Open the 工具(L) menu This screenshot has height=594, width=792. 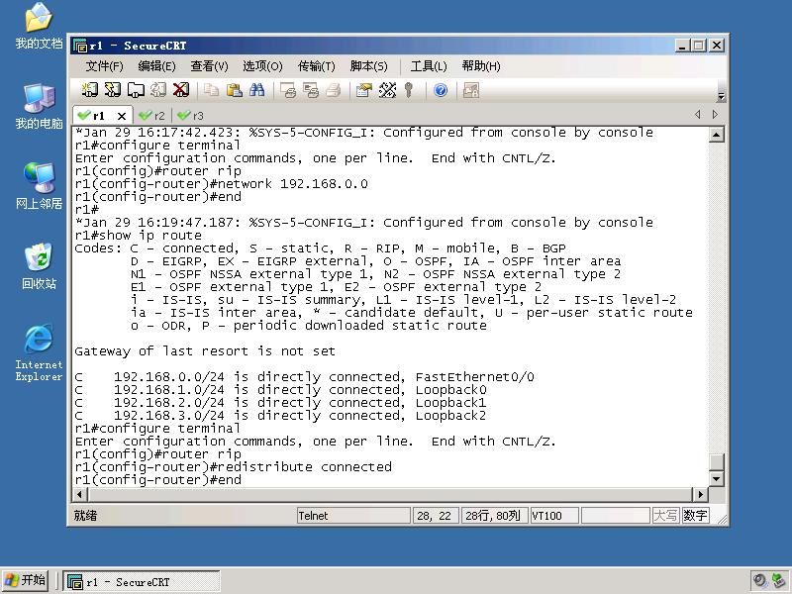pos(429,66)
